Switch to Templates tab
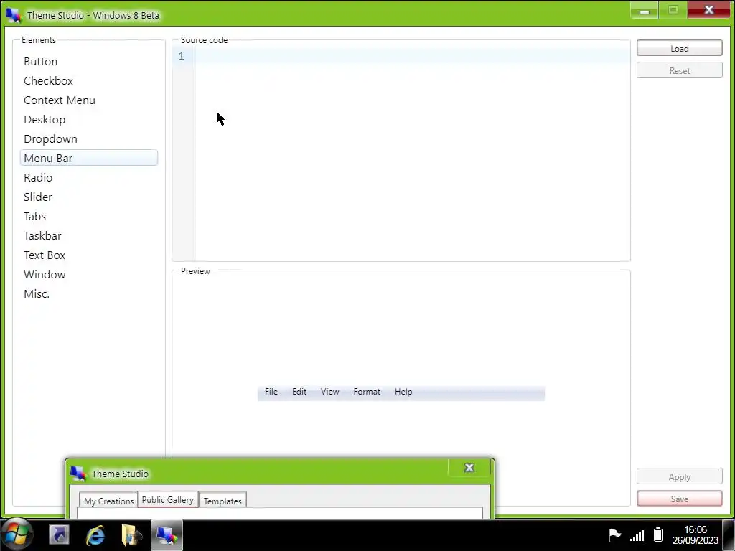The width and height of the screenshot is (735, 551). [x=223, y=500]
